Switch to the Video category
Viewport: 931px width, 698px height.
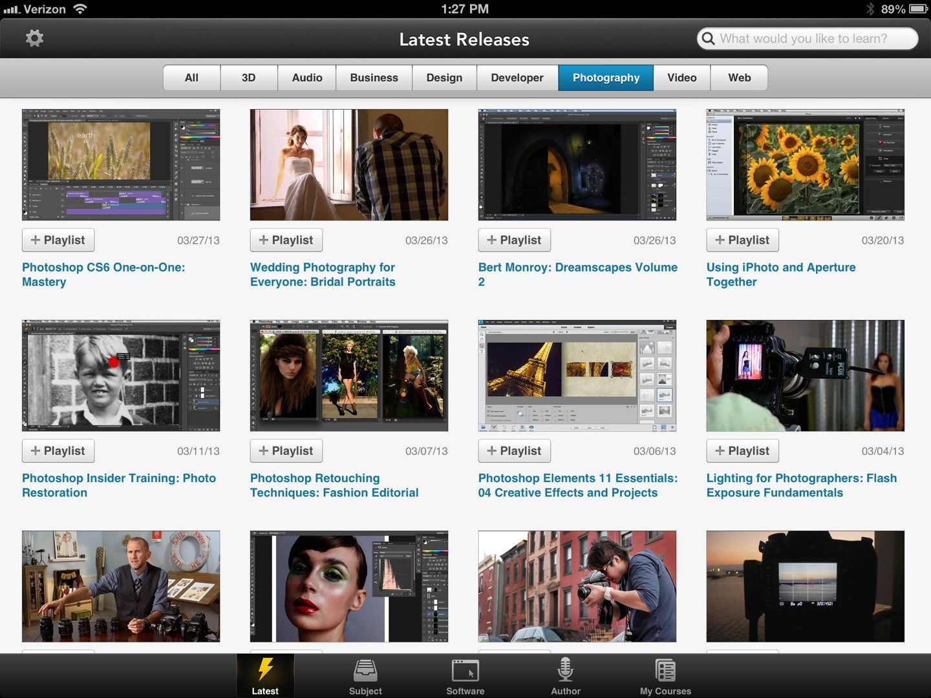tap(682, 78)
